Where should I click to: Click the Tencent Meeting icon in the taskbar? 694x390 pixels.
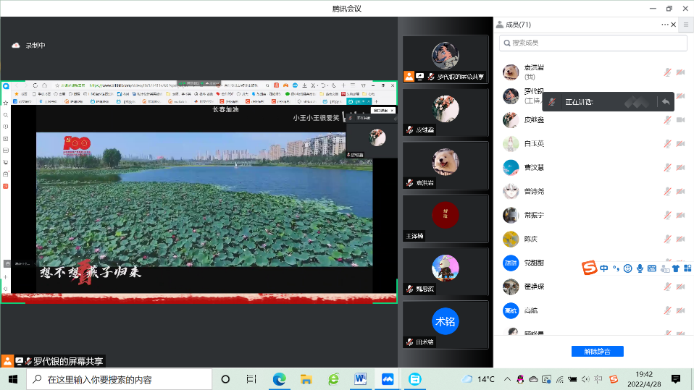(x=388, y=379)
